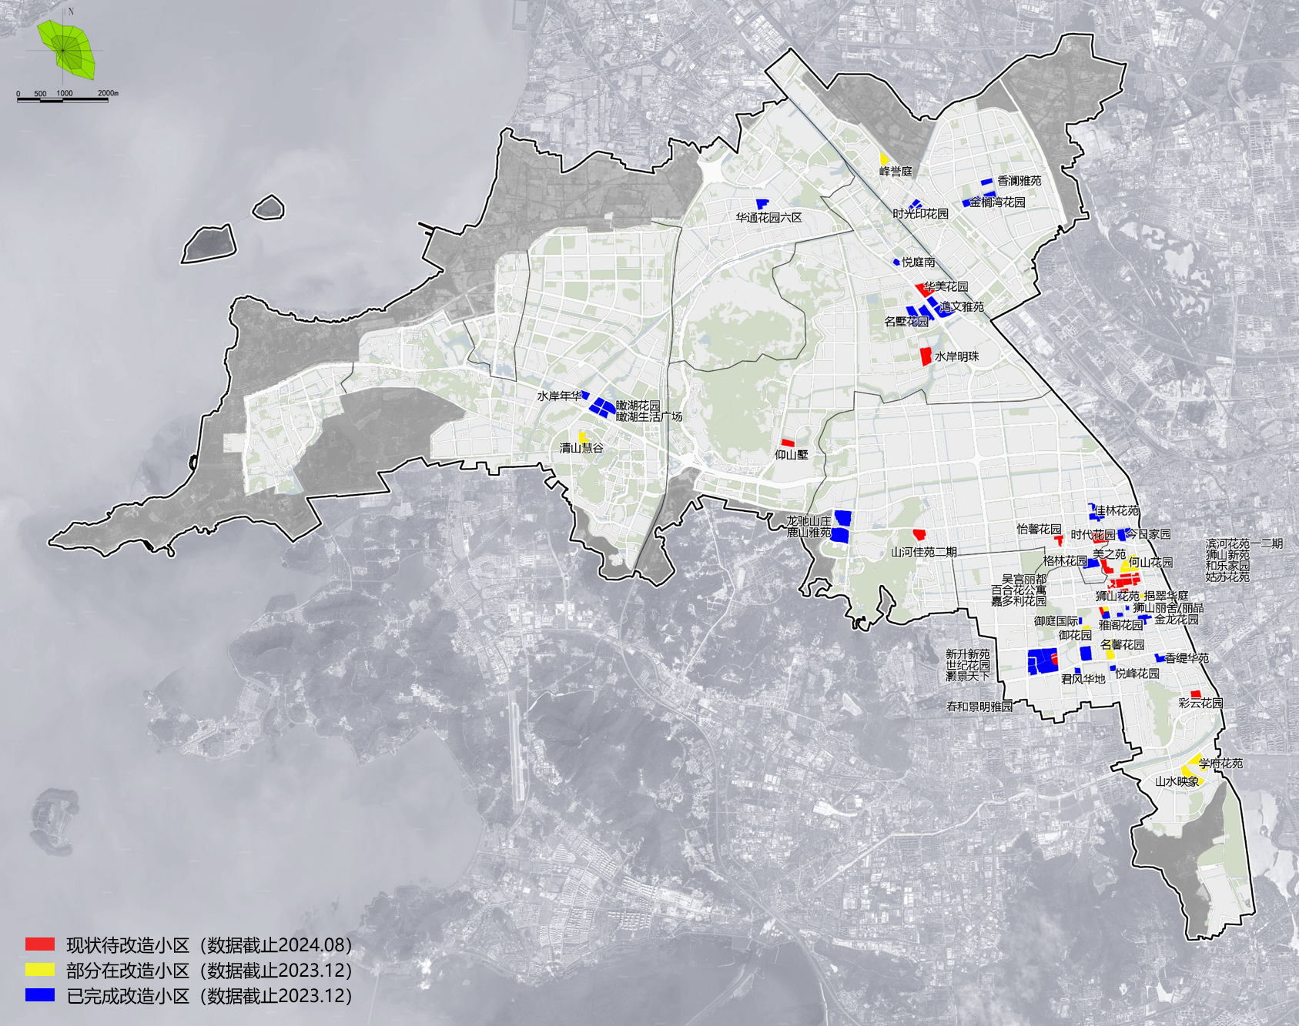
Task: Click the 香澜雅苑 map label
Action: tap(1019, 181)
